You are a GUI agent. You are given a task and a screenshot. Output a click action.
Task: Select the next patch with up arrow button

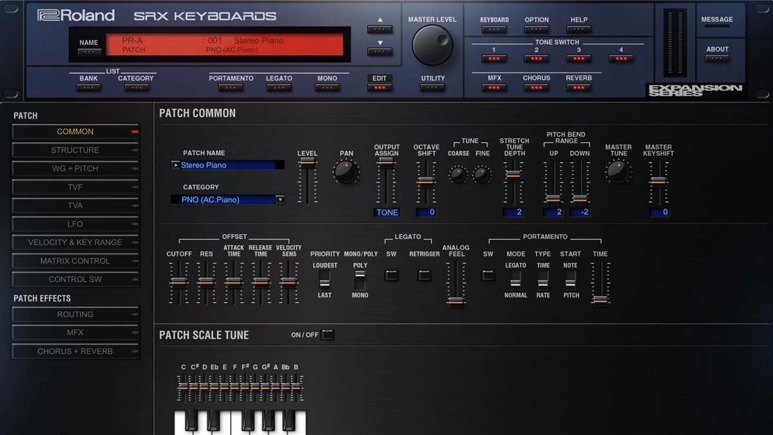379,29
